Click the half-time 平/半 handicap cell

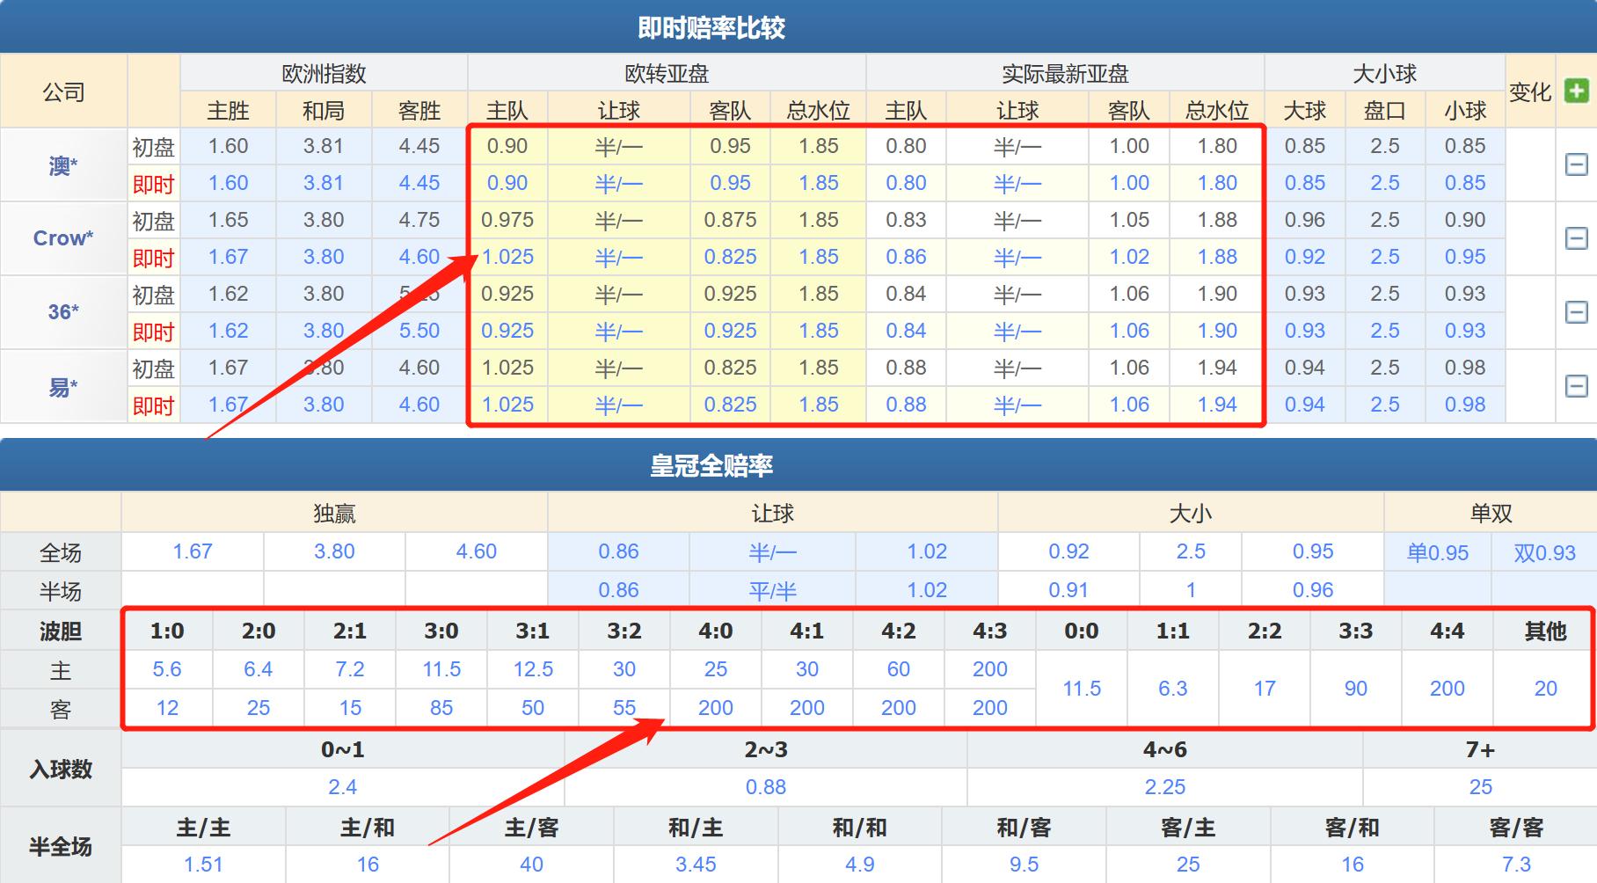[x=770, y=590]
